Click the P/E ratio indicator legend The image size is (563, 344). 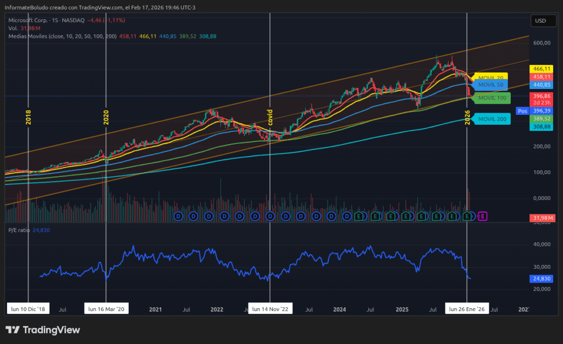tap(19, 230)
